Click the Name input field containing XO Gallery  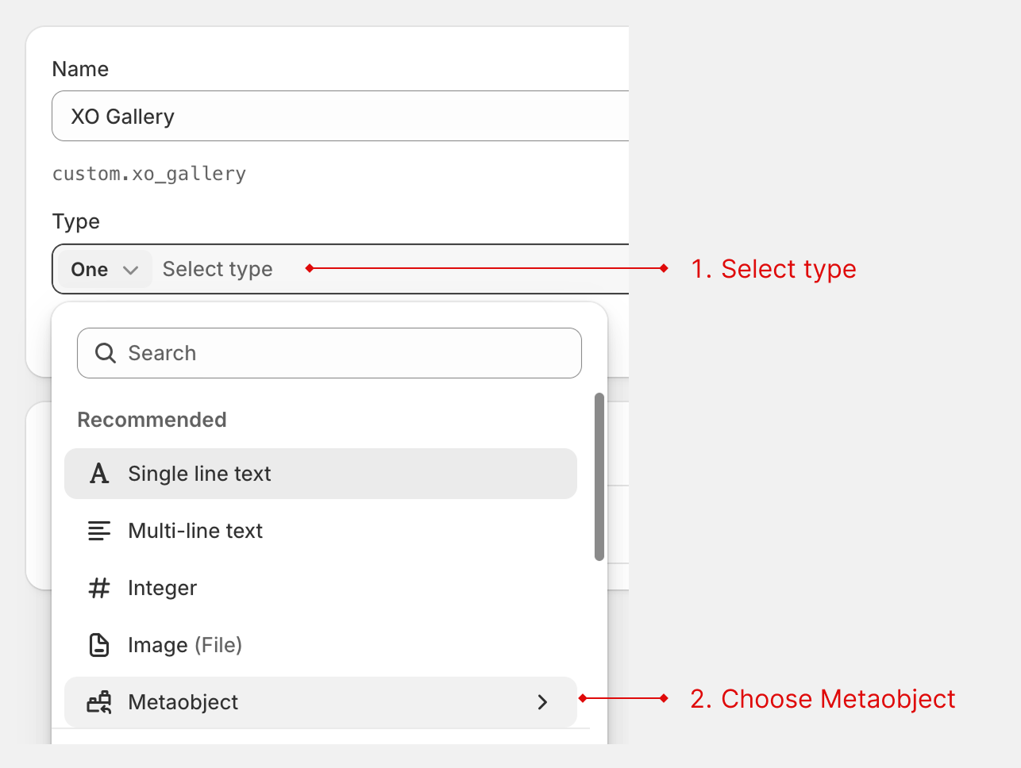340,117
